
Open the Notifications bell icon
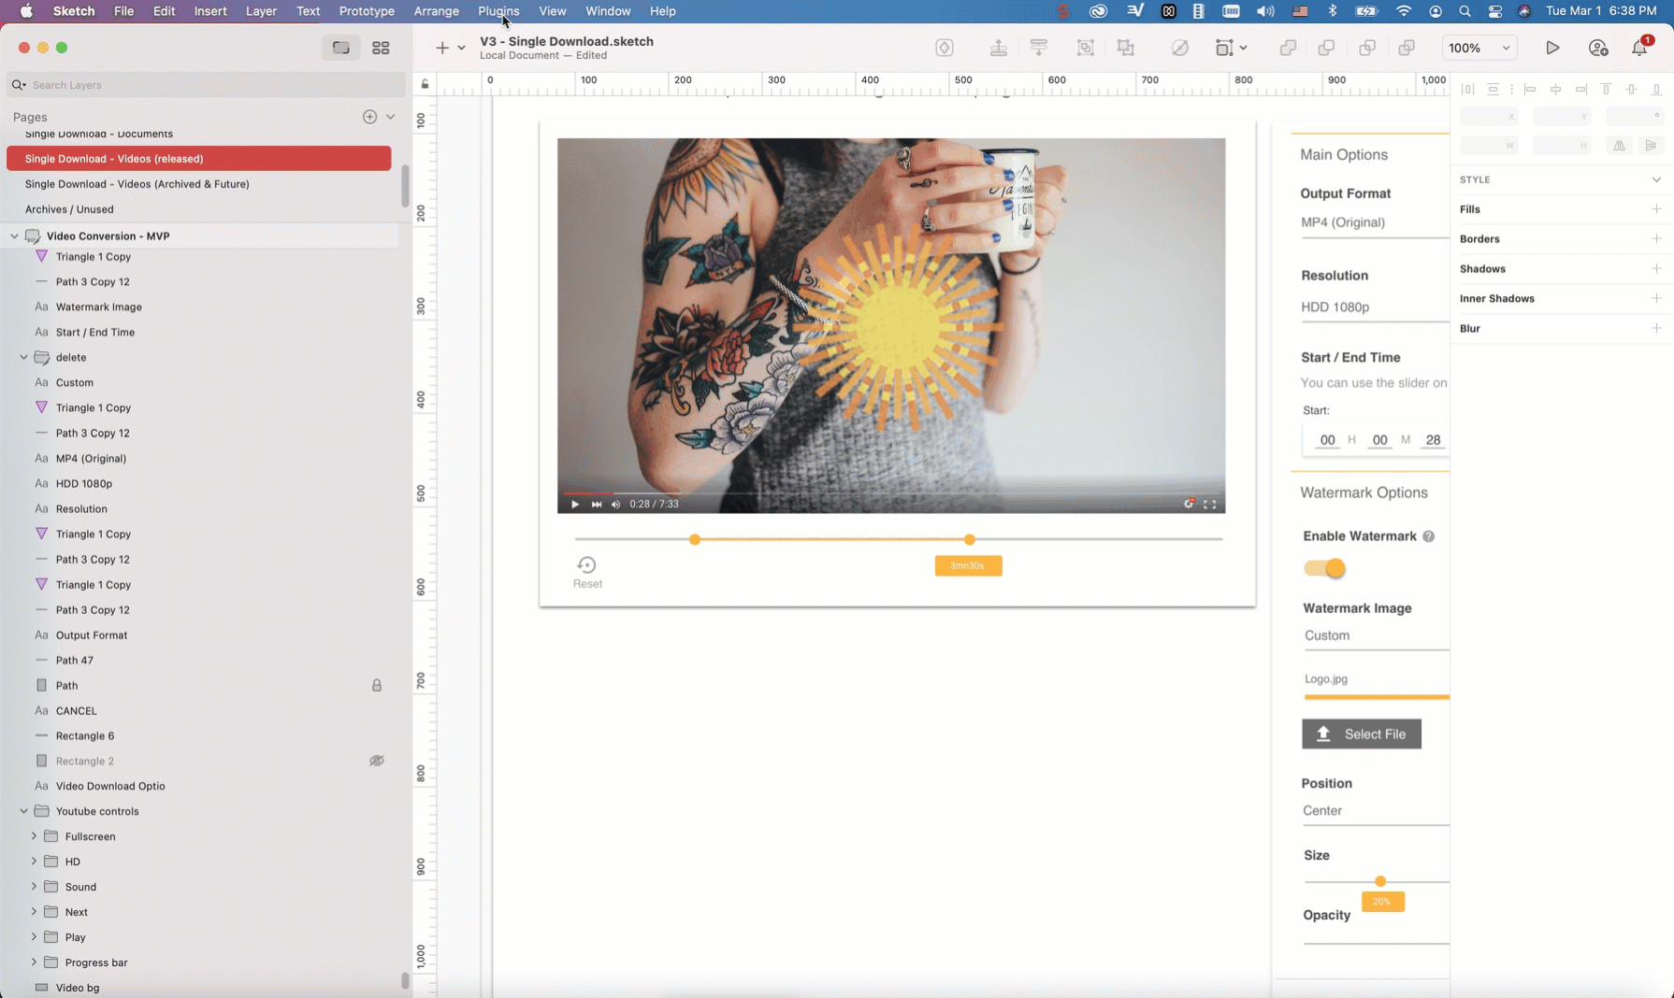(1639, 48)
